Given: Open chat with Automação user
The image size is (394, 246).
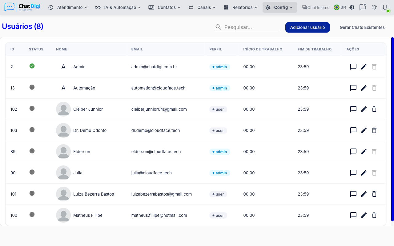Looking at the screenshot, I should tap(353, 88).
